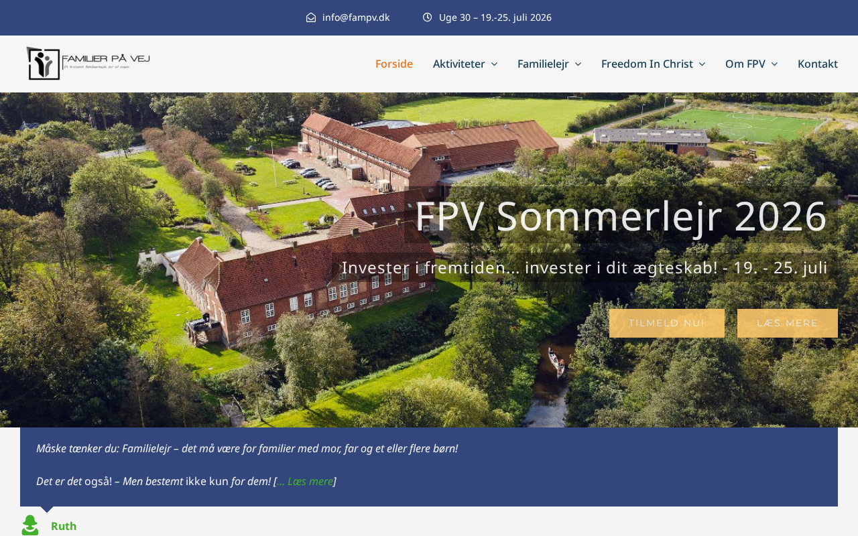Image resolution: width=858 pixels, height=536 pixels.
Task: Click the Uge 30 – 19.-25. juli 2026 text
Action: 495,17
